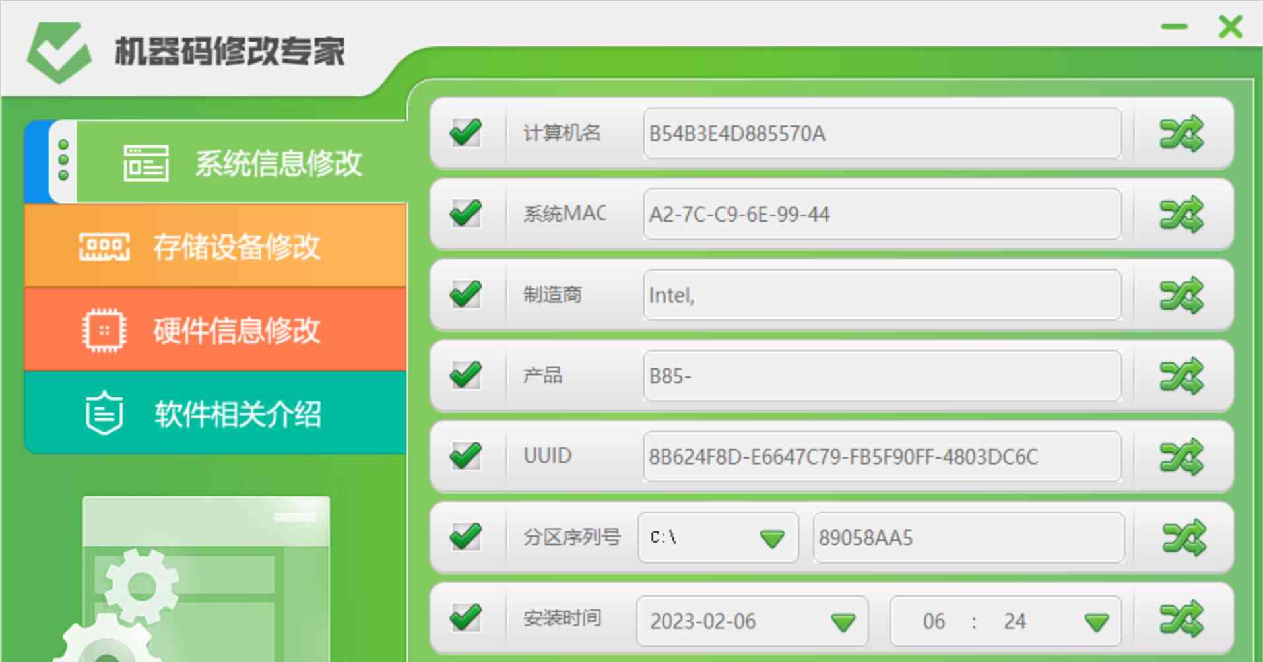Click the memory chip icon for 存储设备修改
Screen dimensions: 1263x662
(104, 247)
